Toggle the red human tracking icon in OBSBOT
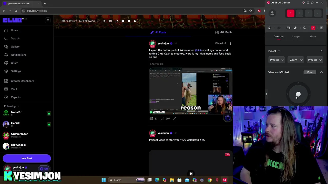Viewport: 328px width, 184px height. coord(313,28)
